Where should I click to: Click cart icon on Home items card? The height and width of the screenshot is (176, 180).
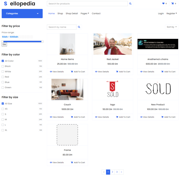[x=72, y=71]
